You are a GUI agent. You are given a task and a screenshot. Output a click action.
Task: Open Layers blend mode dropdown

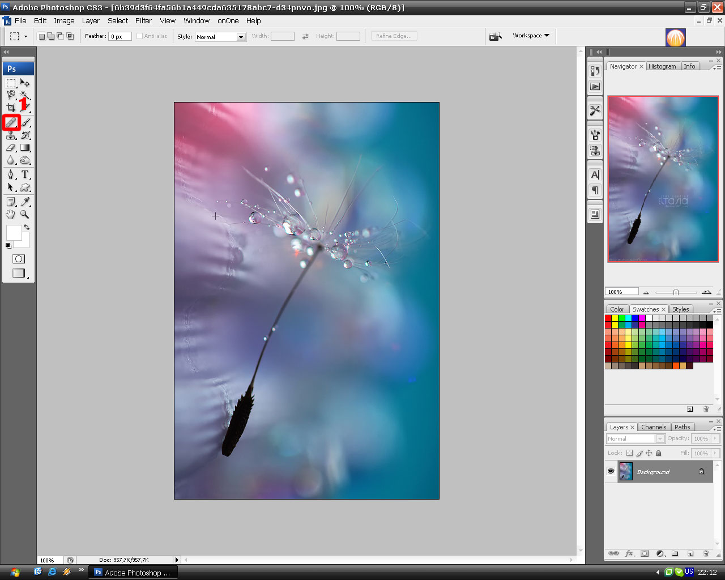point(636,438)
